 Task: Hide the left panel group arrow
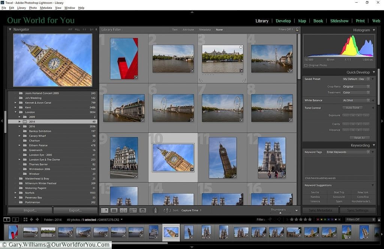[2, 121]
